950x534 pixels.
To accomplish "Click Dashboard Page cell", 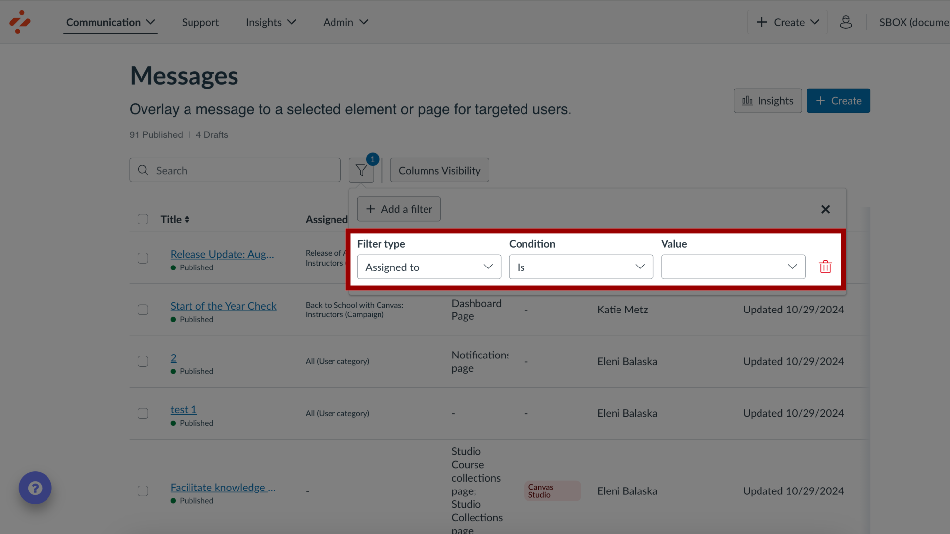I will coord(476,310).
